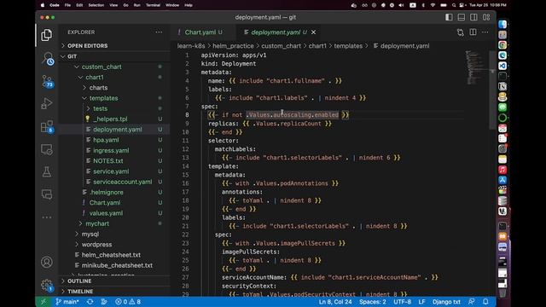The height and width of the screenshot is (307, 546).
Task: Open the Run and Debug view
Action: pos(47,103)
